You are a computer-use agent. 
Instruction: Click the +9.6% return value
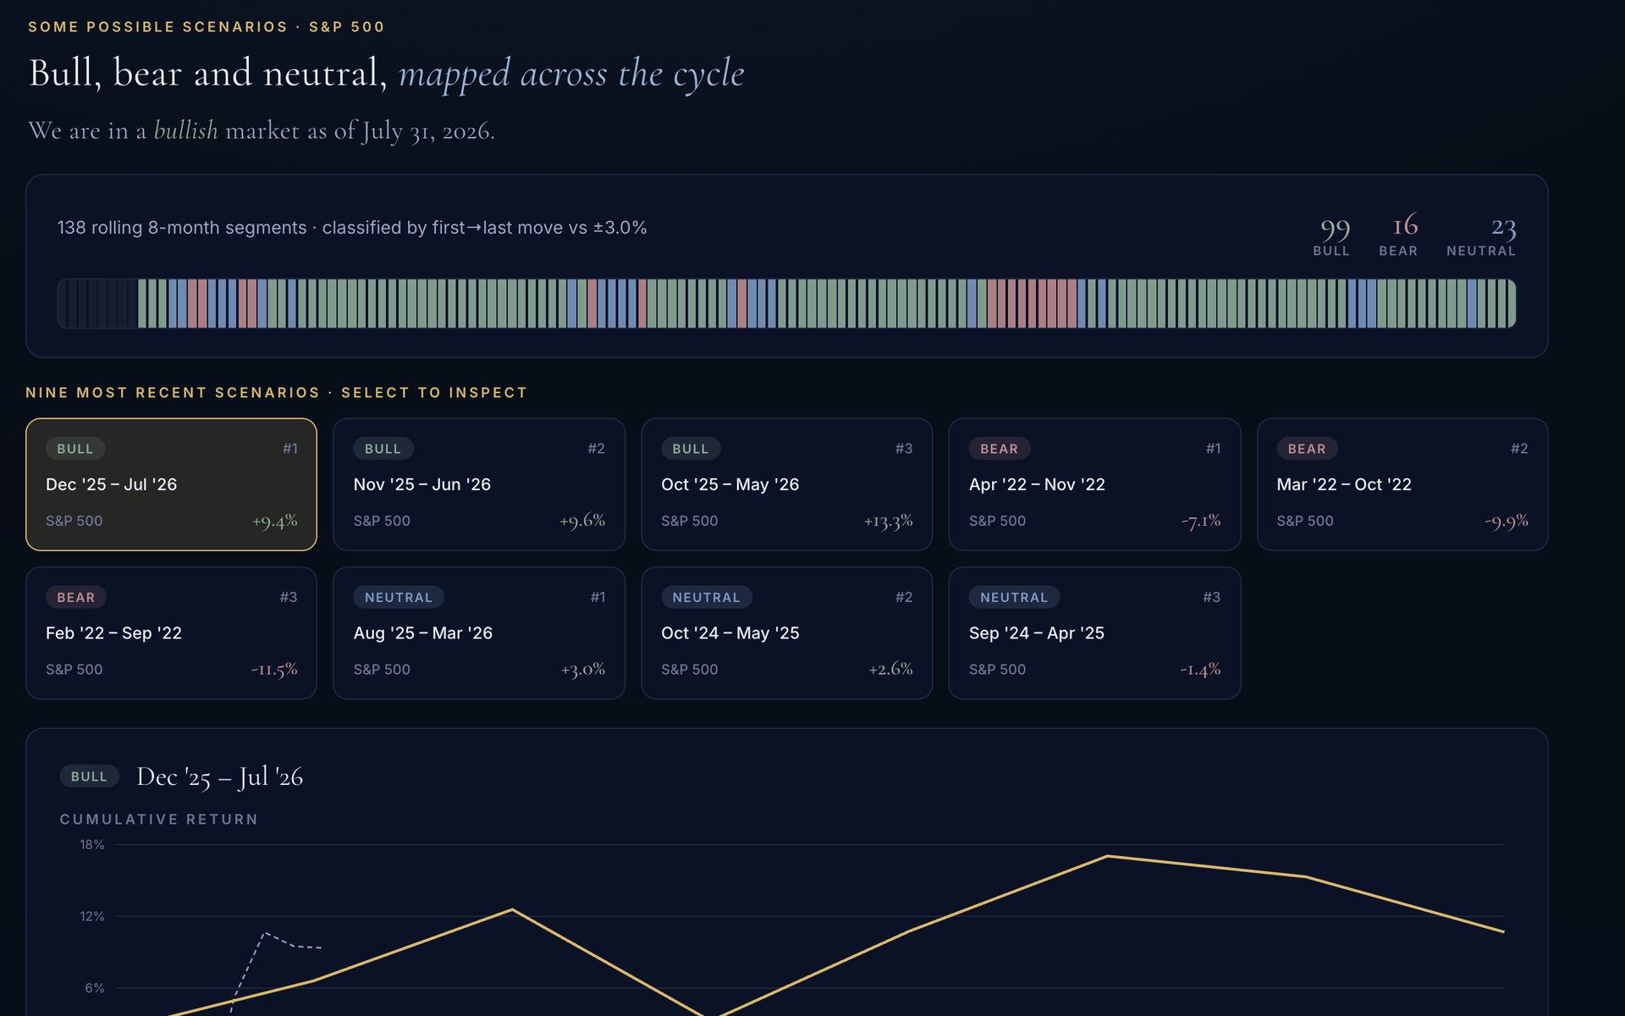(582, 521)
